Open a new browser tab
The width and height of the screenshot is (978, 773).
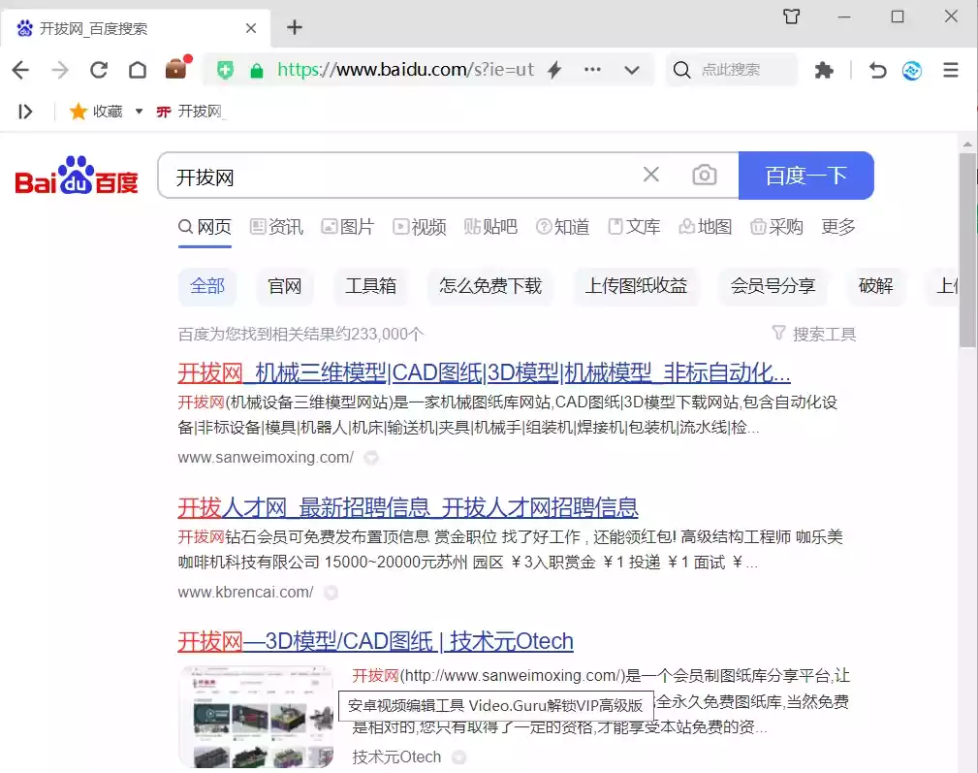(295, 27)
